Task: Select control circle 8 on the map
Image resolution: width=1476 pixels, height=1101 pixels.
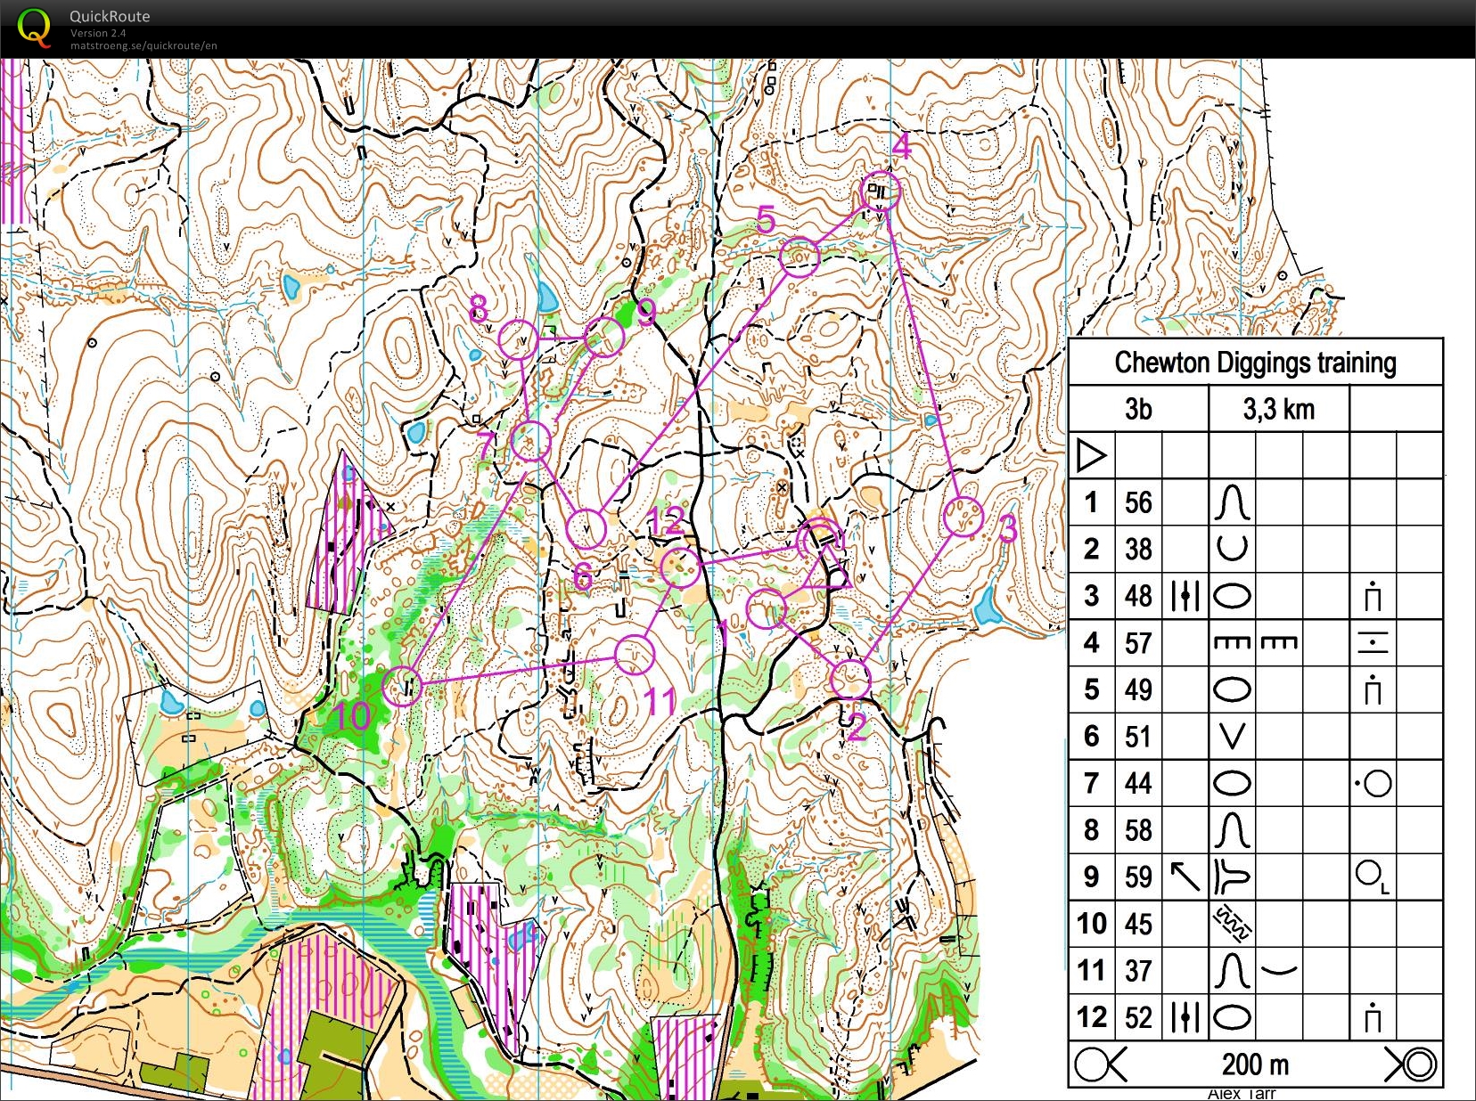Action: pyautogui.click(x=517, y=339)
